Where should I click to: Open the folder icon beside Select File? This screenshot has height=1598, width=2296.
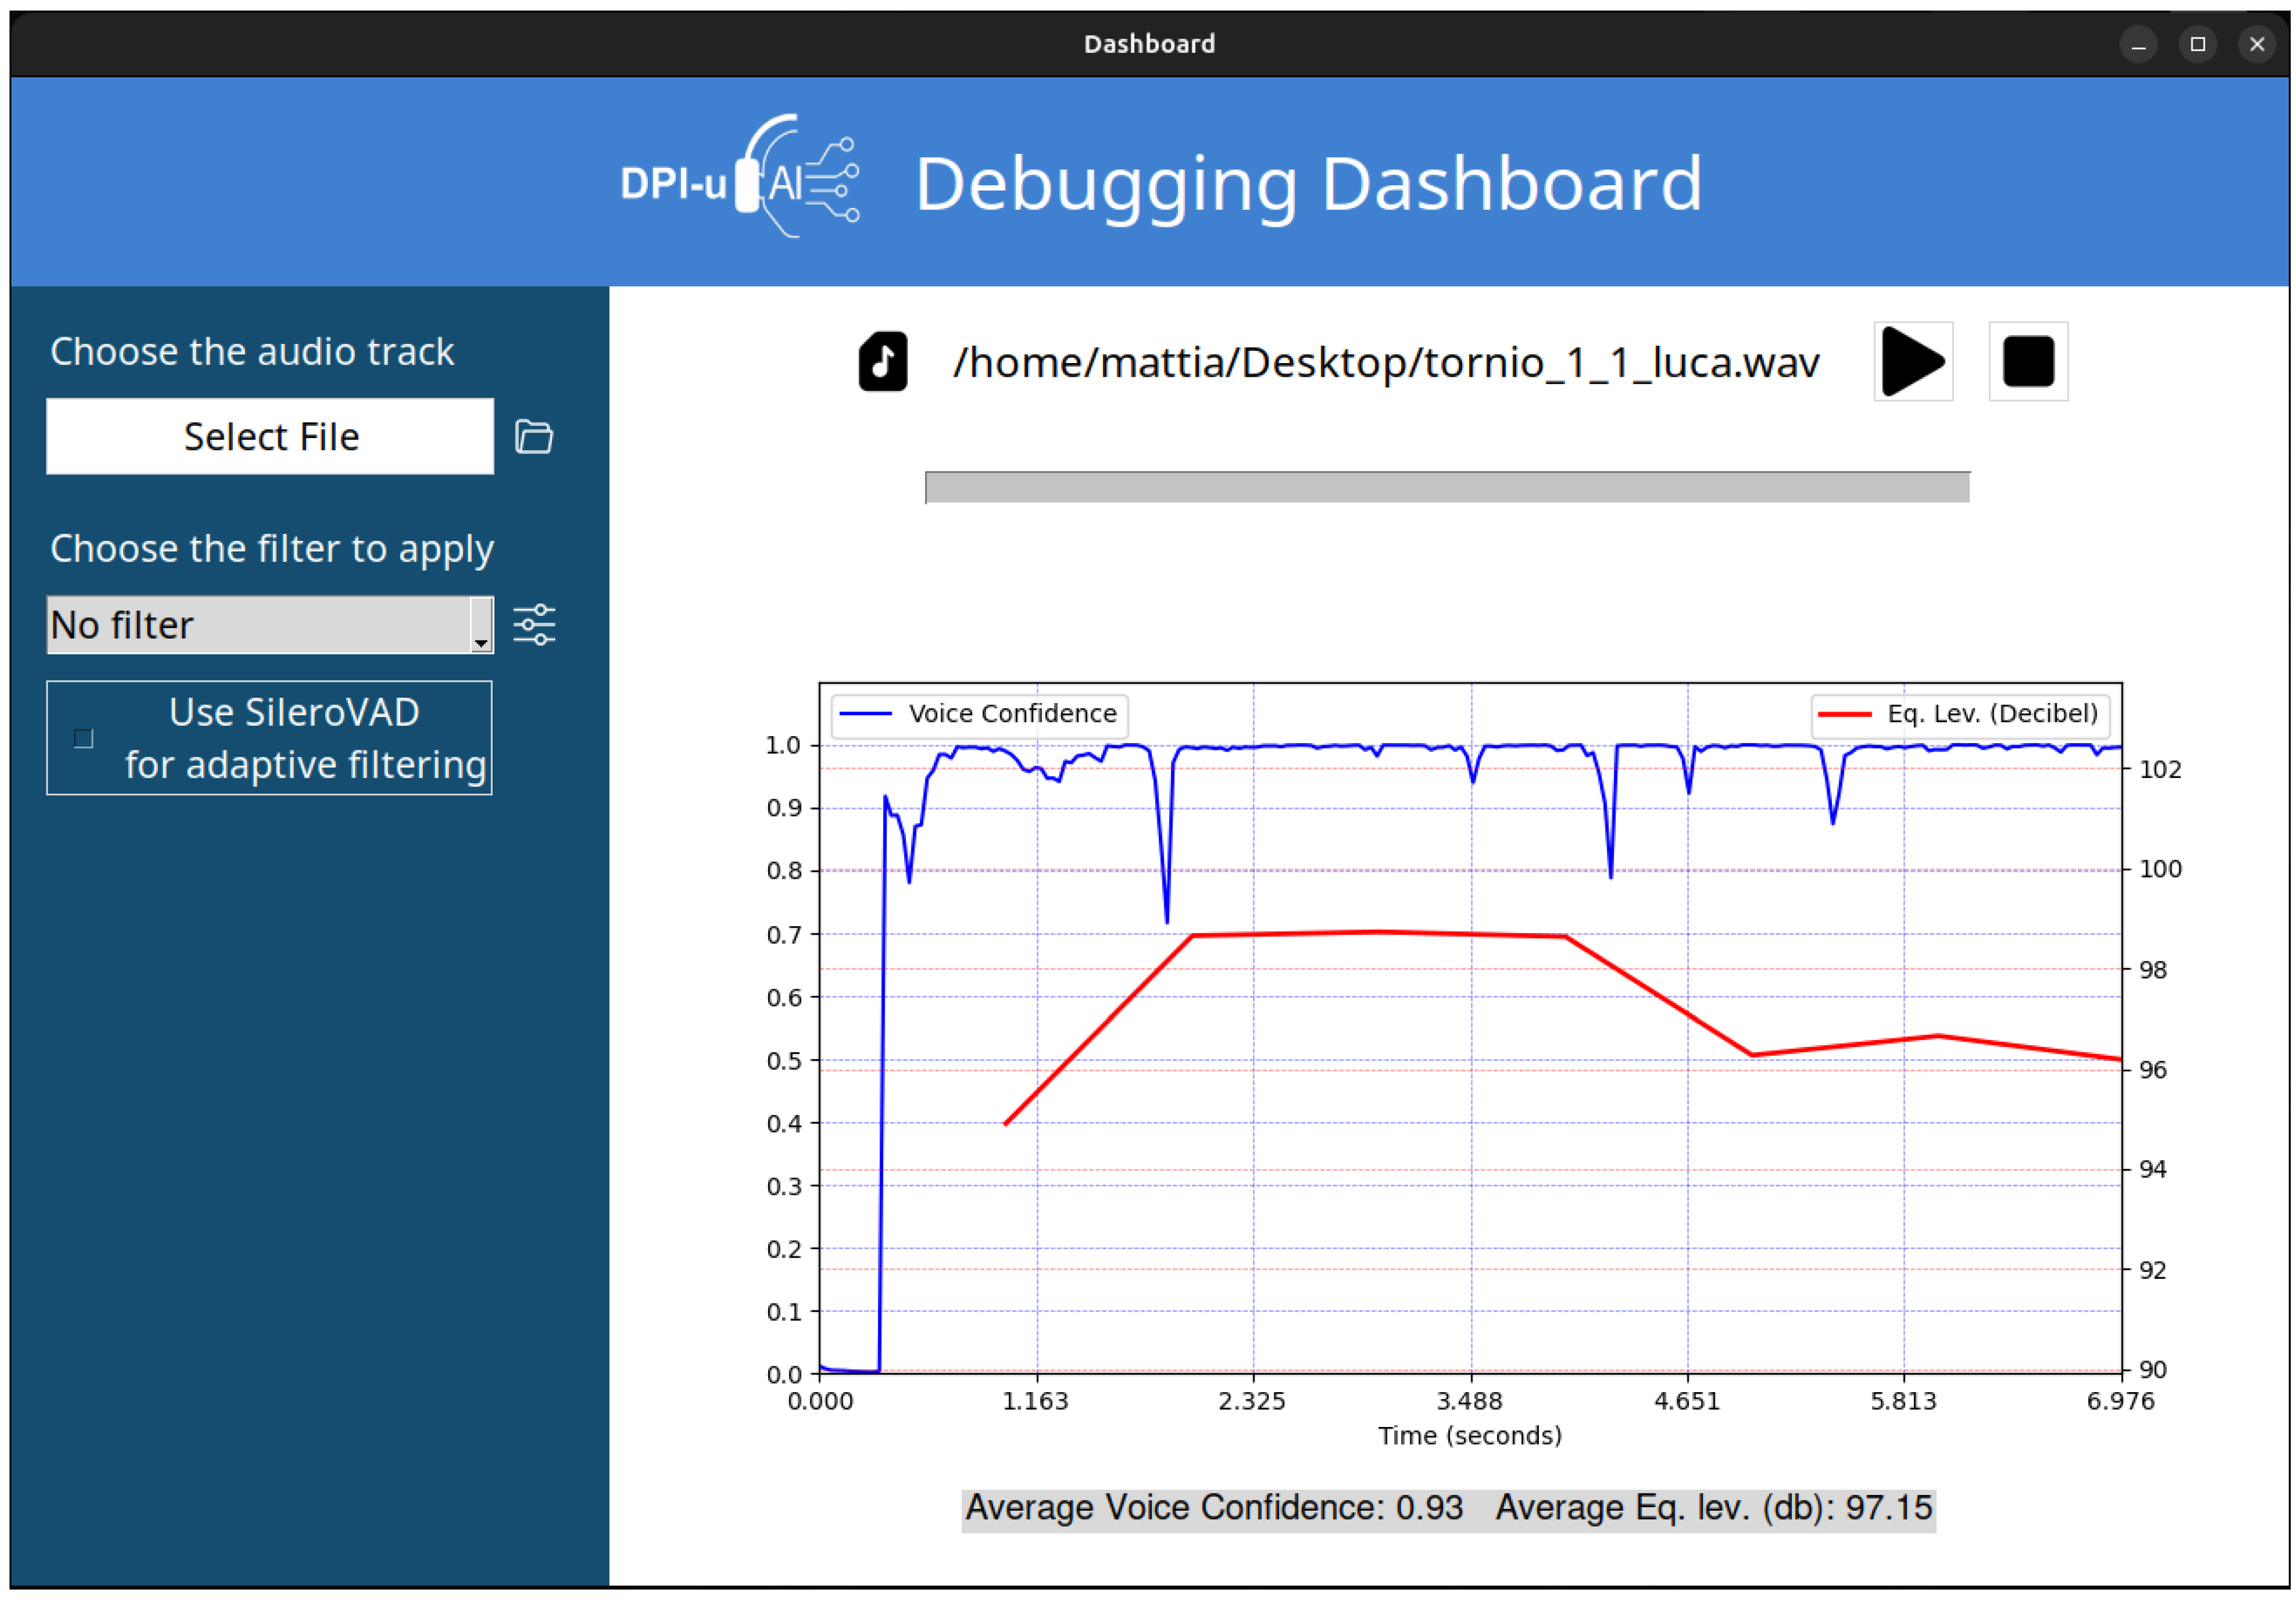click(x=534, y=437)
